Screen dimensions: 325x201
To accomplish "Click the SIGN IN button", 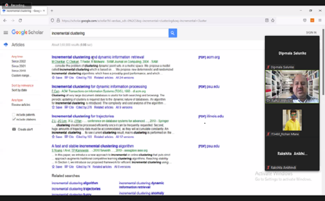I will coord(311,33).
